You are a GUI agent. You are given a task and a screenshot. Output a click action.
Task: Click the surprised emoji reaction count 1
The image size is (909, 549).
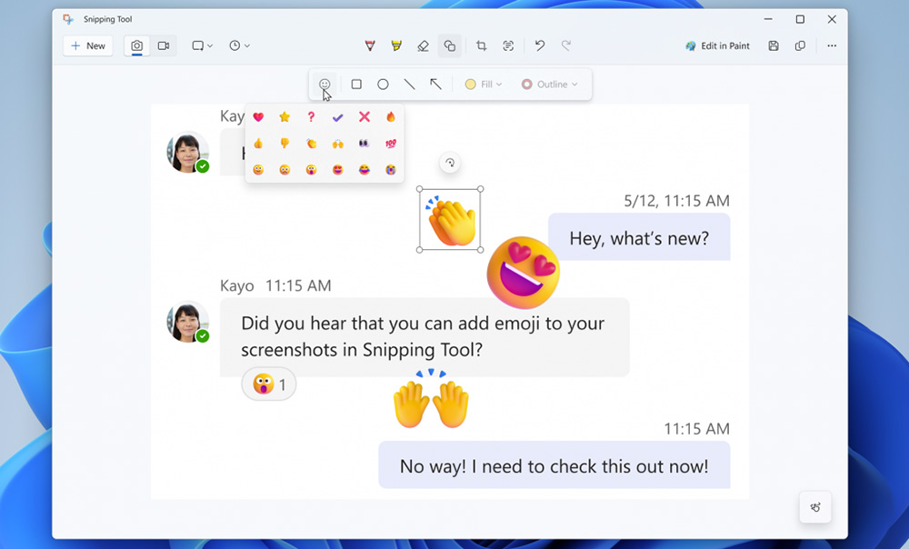[269, 384]
